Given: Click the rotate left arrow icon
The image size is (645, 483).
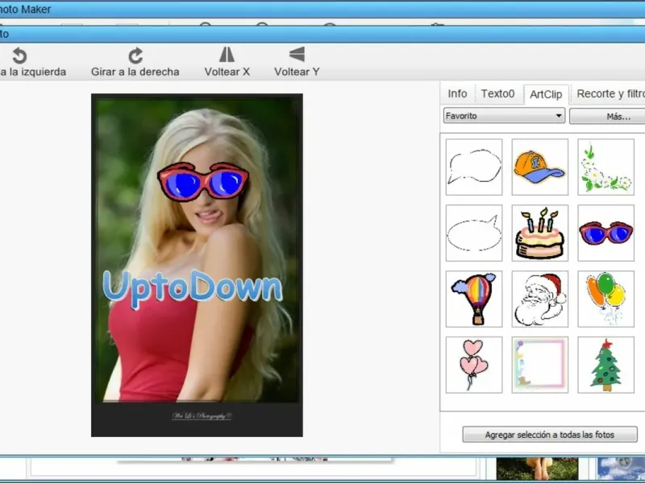Looking at the screenshot, I should tap(19, 55).
